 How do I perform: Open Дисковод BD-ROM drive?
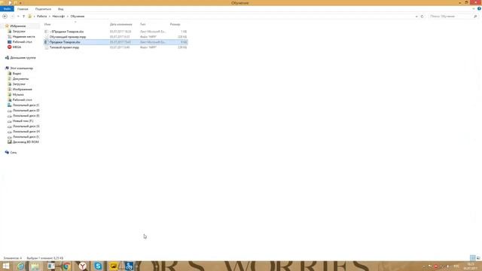pyautogui.click(x=26, y=142)
